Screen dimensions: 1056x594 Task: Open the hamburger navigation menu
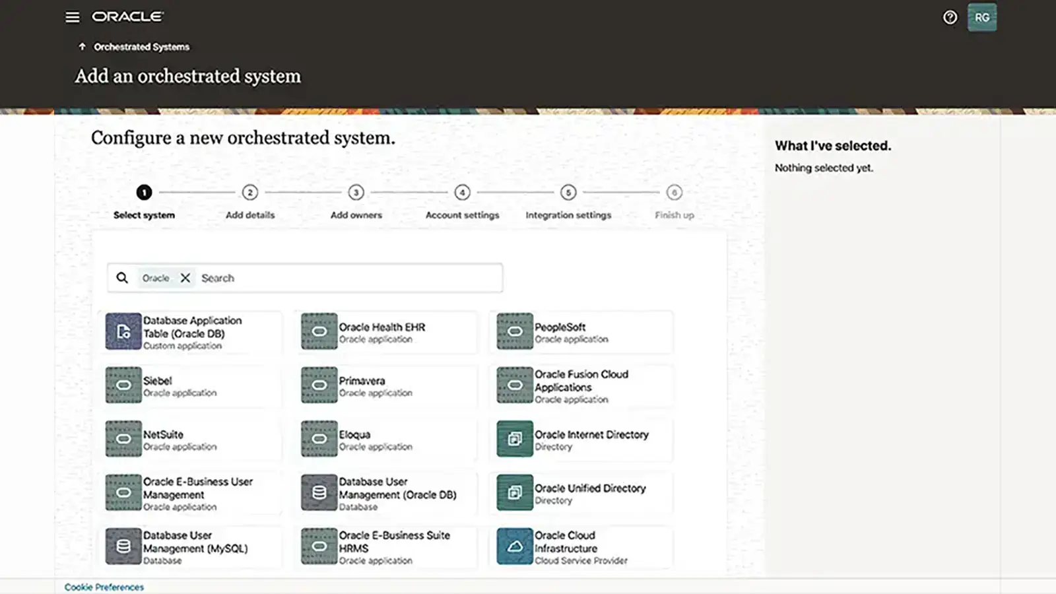pos(73,17)
